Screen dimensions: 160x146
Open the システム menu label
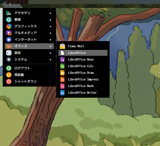[21, 59]
